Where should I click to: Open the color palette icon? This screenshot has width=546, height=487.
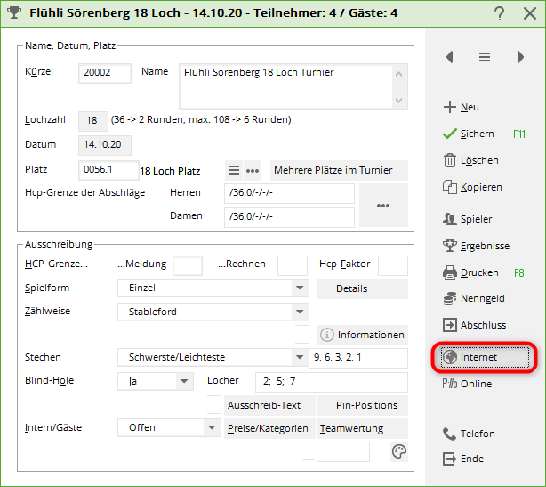(398, 451)
